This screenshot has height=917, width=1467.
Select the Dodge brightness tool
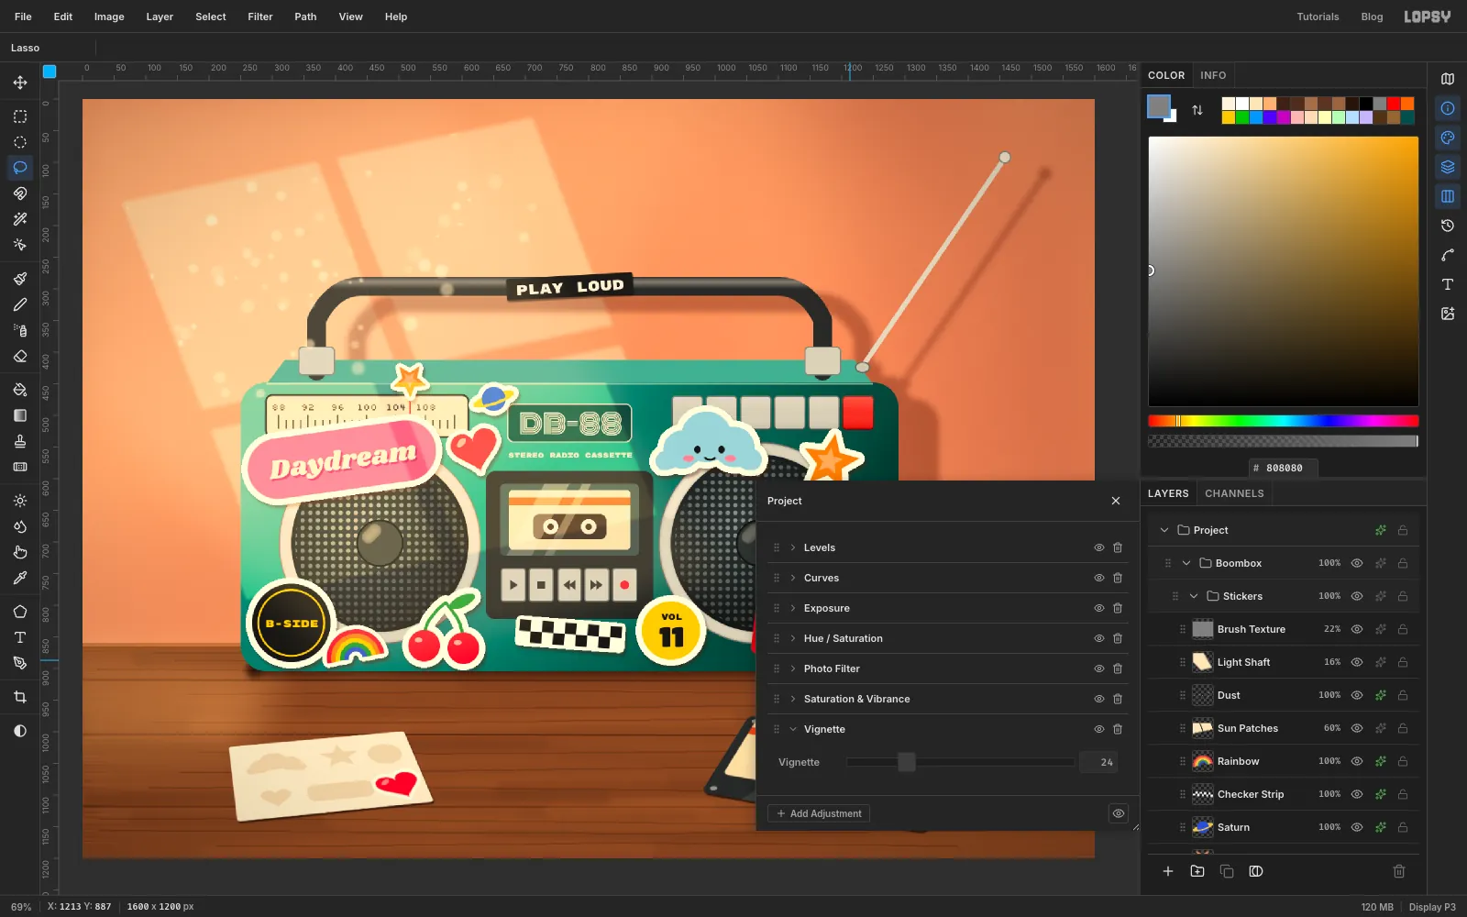[x=20, y=501]
